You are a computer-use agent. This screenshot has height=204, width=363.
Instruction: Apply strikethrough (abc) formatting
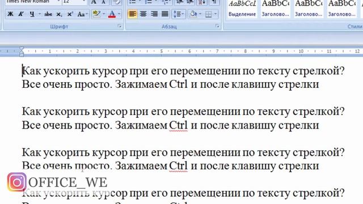click(x=48, y=14)
